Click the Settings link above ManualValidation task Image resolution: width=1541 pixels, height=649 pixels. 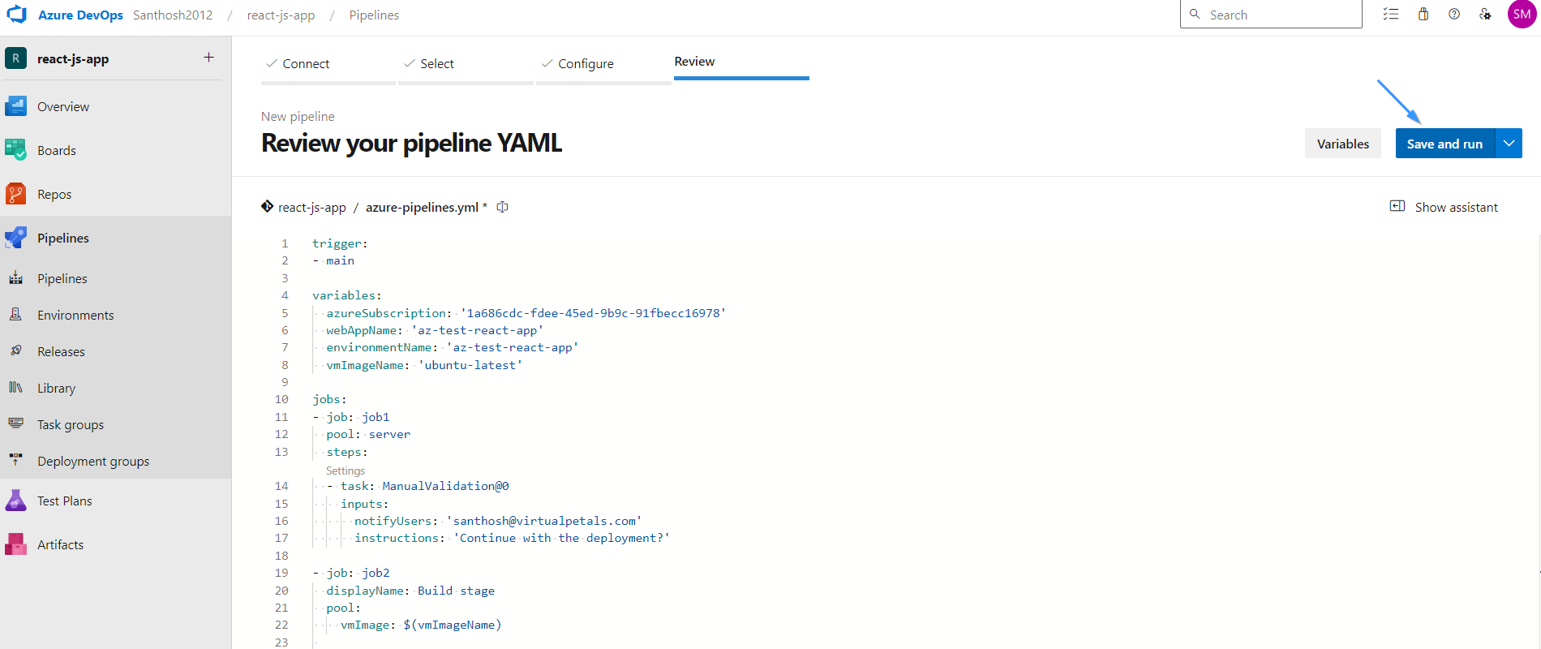(x=346, y=471)
